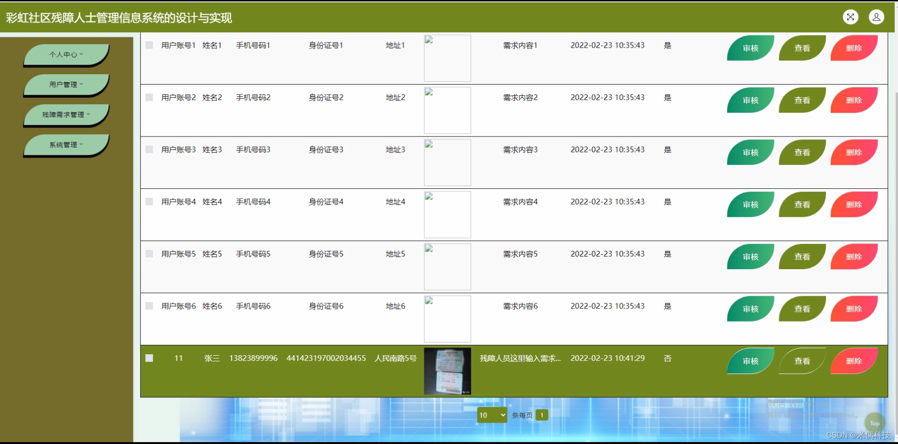
Task: Click 身份证号3 cell
Action: point(326,150)
